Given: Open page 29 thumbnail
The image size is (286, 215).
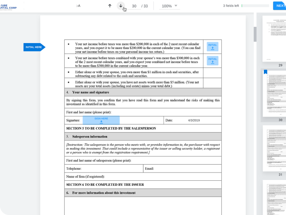Looking at the screenshot, I should point(274,39).
